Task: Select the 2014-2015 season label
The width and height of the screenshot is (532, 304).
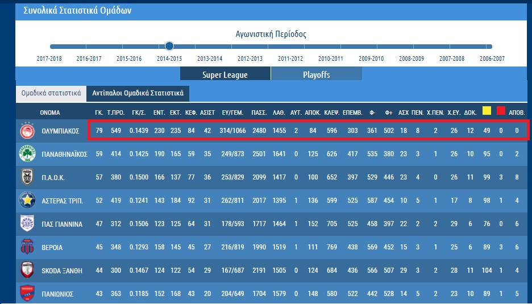Action: 169,59
